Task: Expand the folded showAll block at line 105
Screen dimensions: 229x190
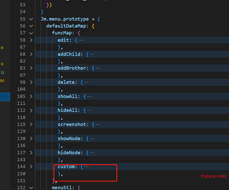Action: 31,96
